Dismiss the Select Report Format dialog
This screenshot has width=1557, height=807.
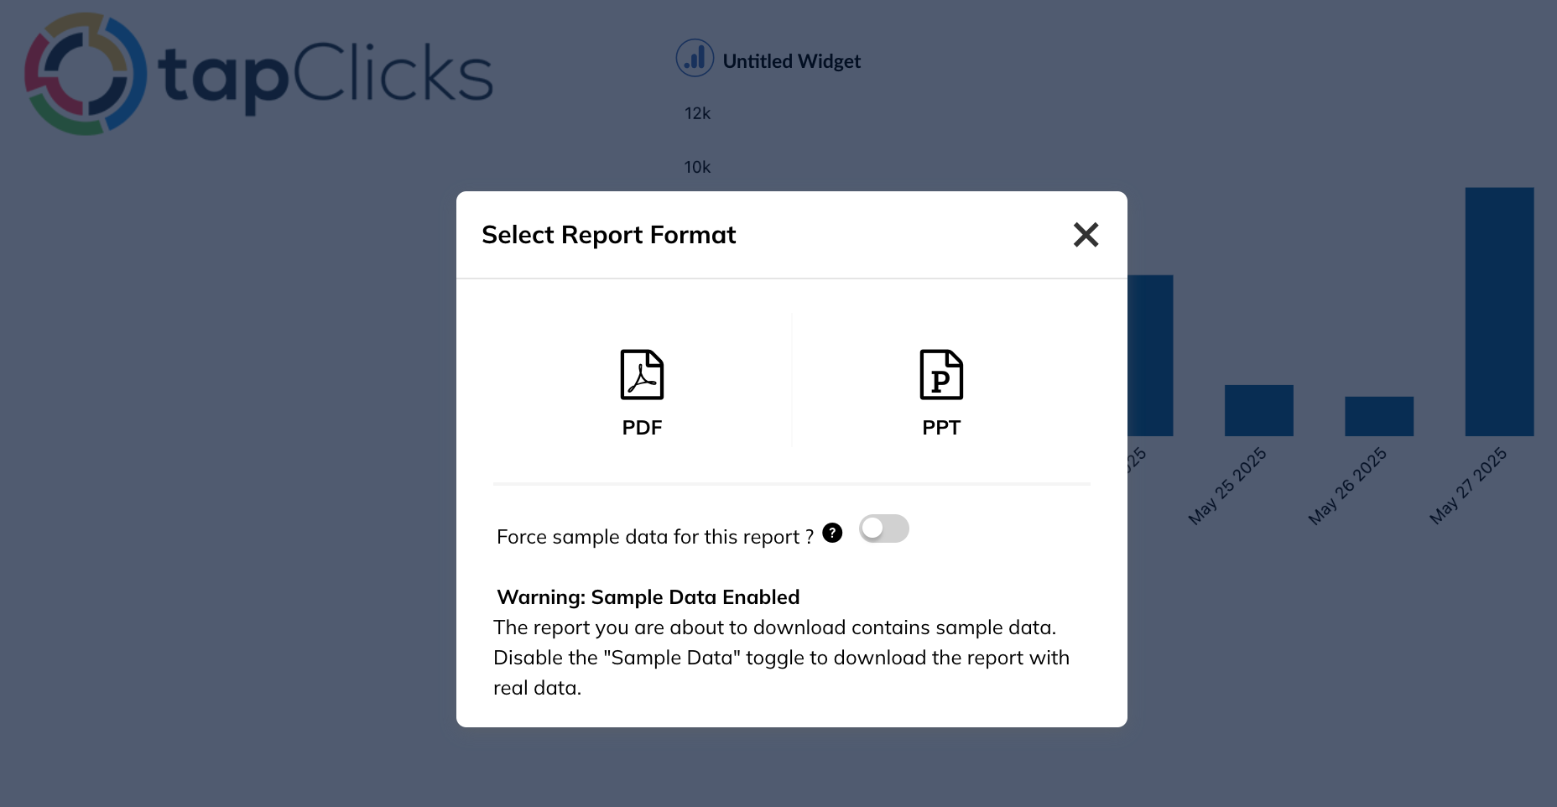(x=1086, y=235)
